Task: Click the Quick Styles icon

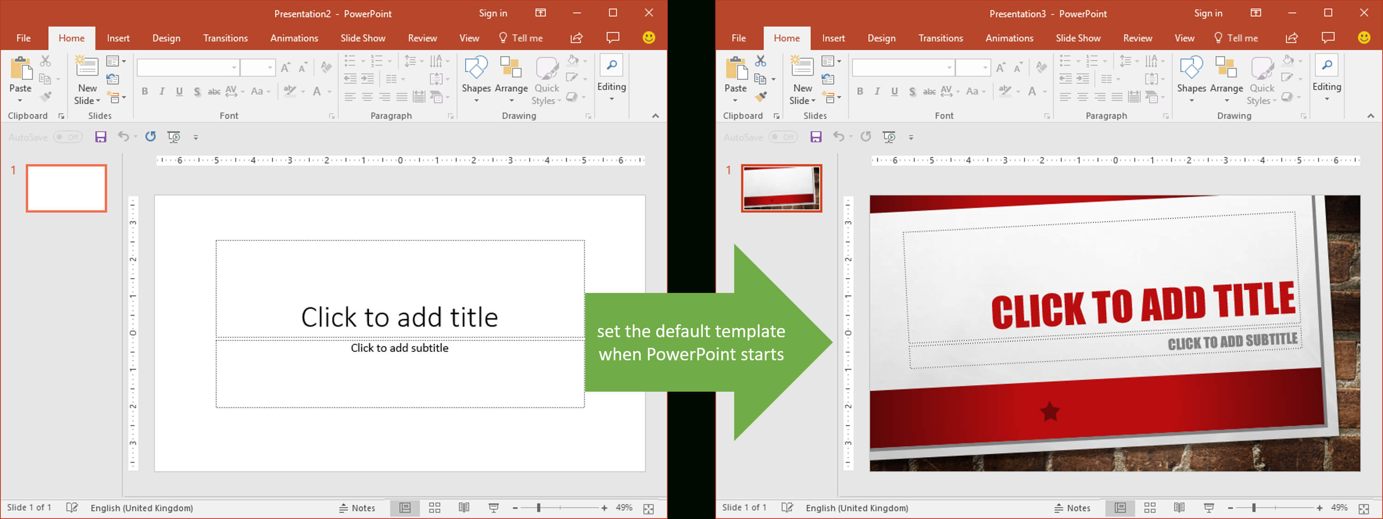Action: point(547,79)
